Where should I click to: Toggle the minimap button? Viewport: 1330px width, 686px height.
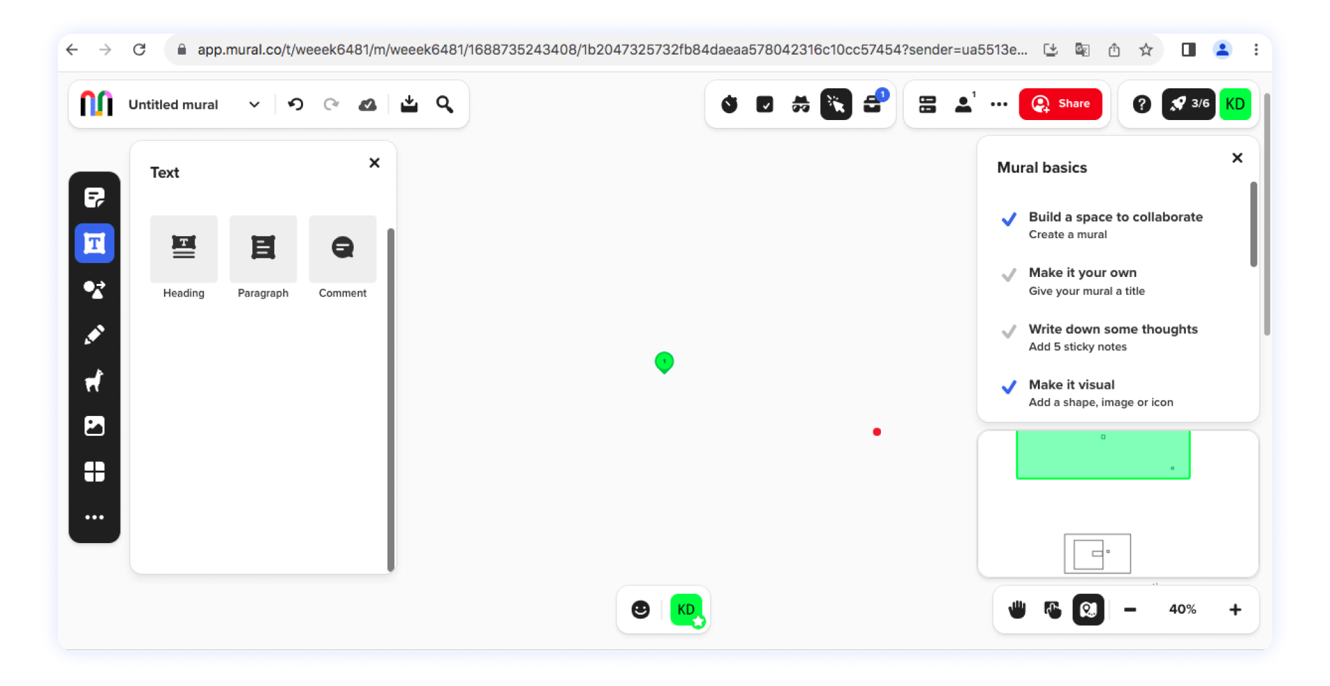click(1088, 610)
